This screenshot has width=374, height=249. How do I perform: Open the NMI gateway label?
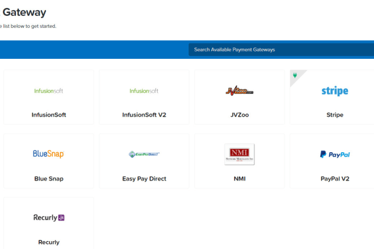point(240,179)
